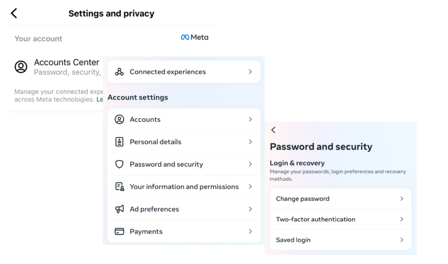Click the Learn more link
448x264 pixels.
[x=101, y=99]
